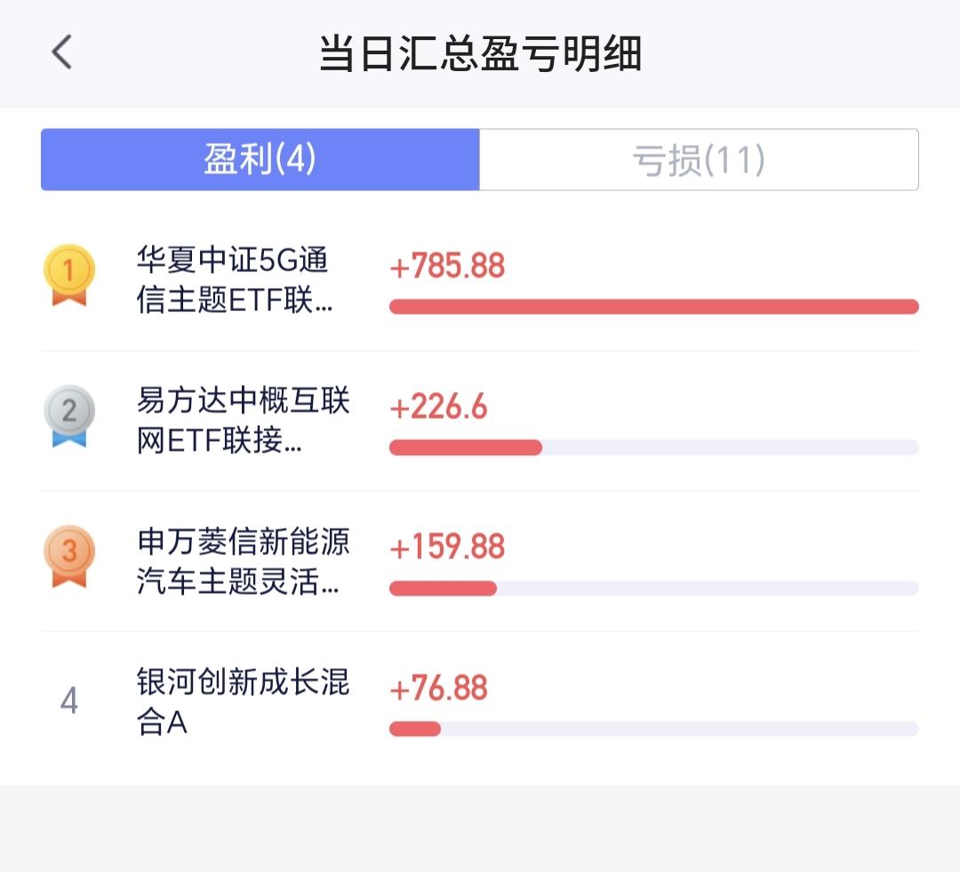The height and width of the screenshot is (872, 960).
Task: Tap the back arrow icon
Action: (62, 52)
